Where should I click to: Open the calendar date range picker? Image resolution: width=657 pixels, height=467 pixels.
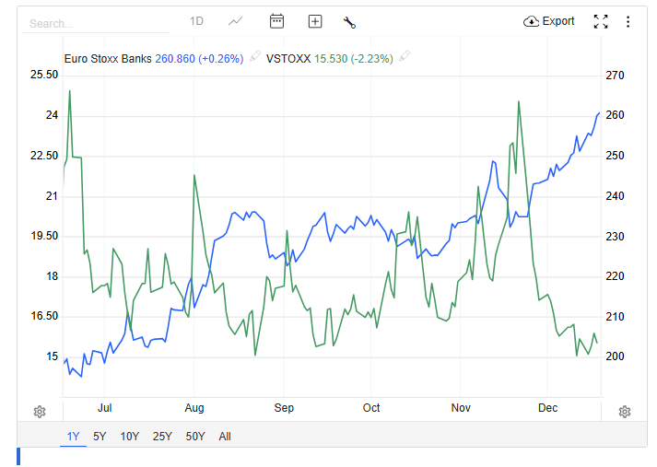pos(276,21)
